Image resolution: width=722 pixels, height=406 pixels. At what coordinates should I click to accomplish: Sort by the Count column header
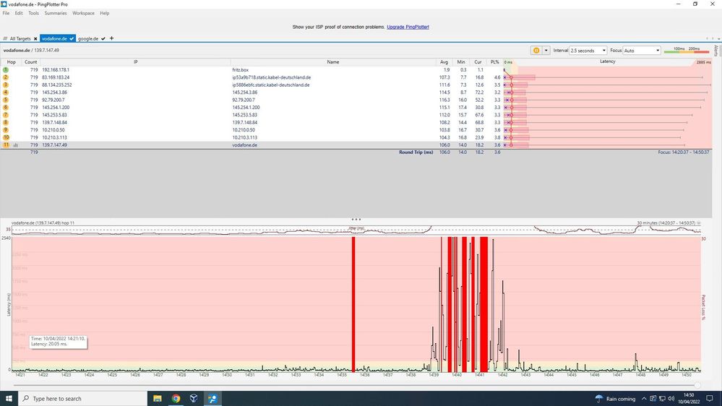31,61
